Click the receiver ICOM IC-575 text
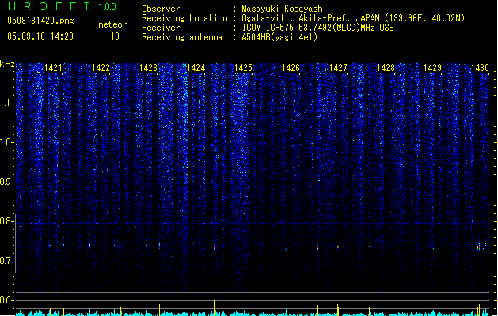498x316 pixels. (x=317, y=28)
